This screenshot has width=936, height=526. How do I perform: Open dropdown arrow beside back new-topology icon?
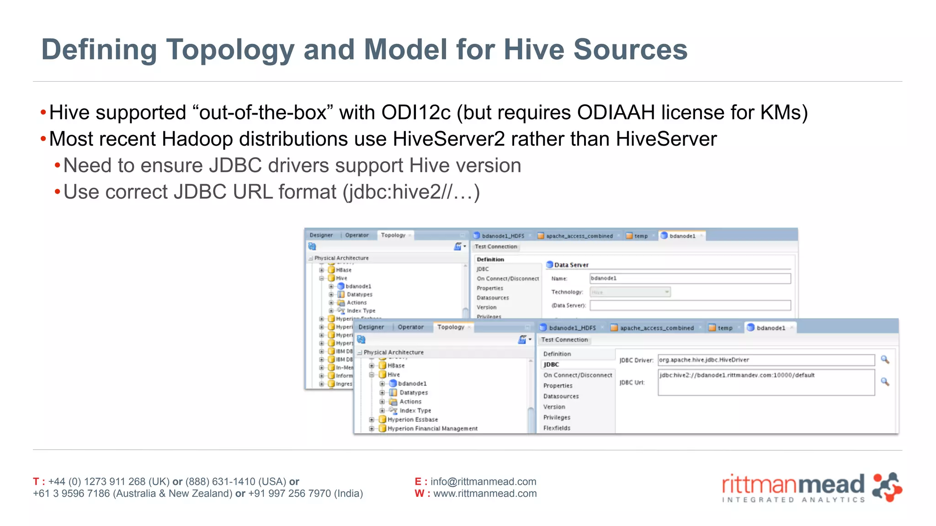[465, 246]
